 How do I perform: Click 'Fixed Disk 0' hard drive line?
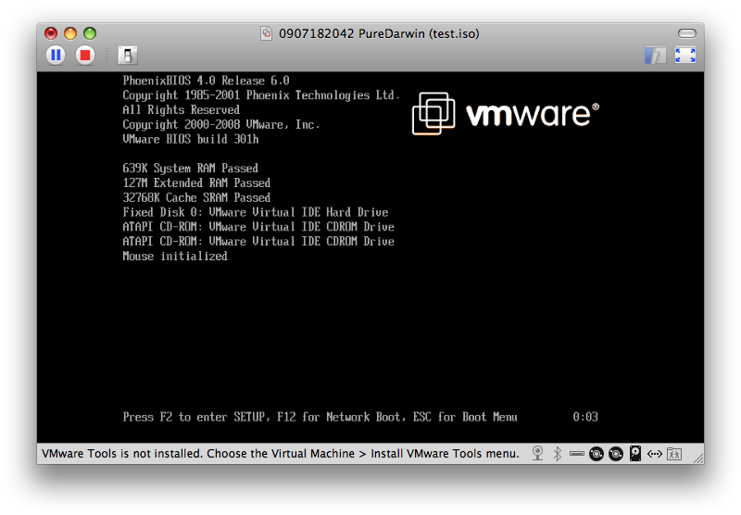tap(256, 212)
